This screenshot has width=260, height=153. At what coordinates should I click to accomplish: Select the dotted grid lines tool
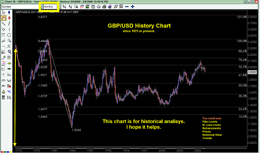[x=3, y=35]
